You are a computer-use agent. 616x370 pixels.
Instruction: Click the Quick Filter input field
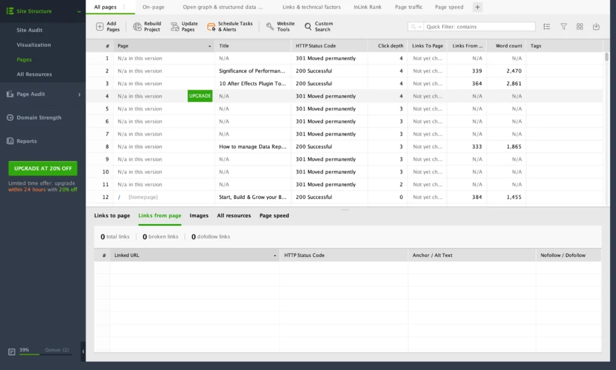(x=478, y=27)
